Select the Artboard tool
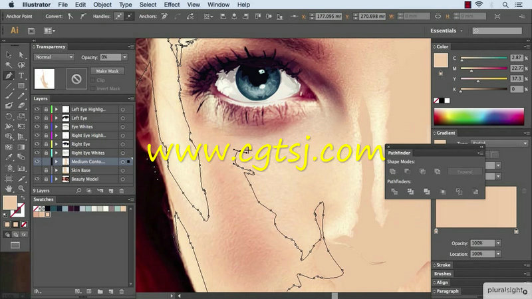The height and width of the screenshot is (299, 532). point(9,178)
